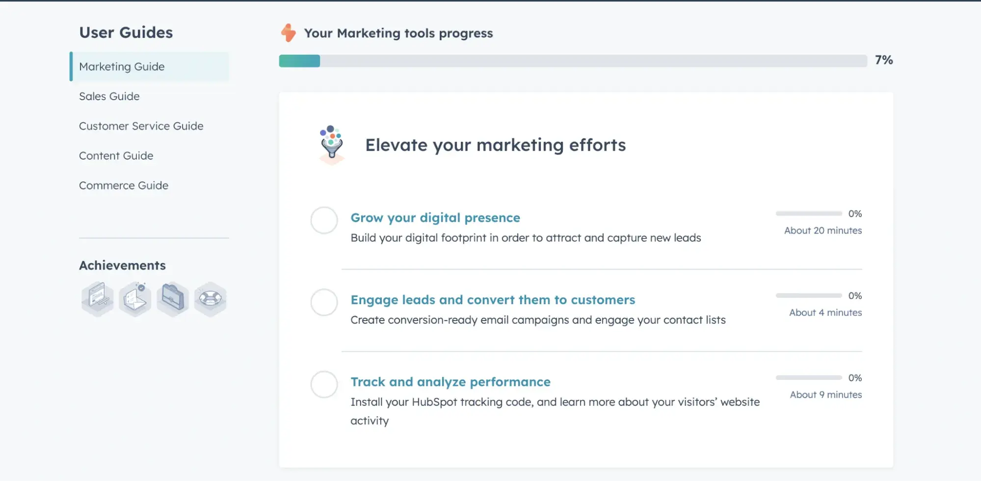Open the Commerce Guide
The width and height of the screenshot is (981, 481).
(x=123, y=186)
